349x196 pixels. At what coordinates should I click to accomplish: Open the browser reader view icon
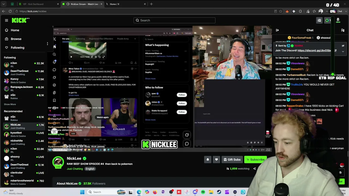(x=275, y=11)
